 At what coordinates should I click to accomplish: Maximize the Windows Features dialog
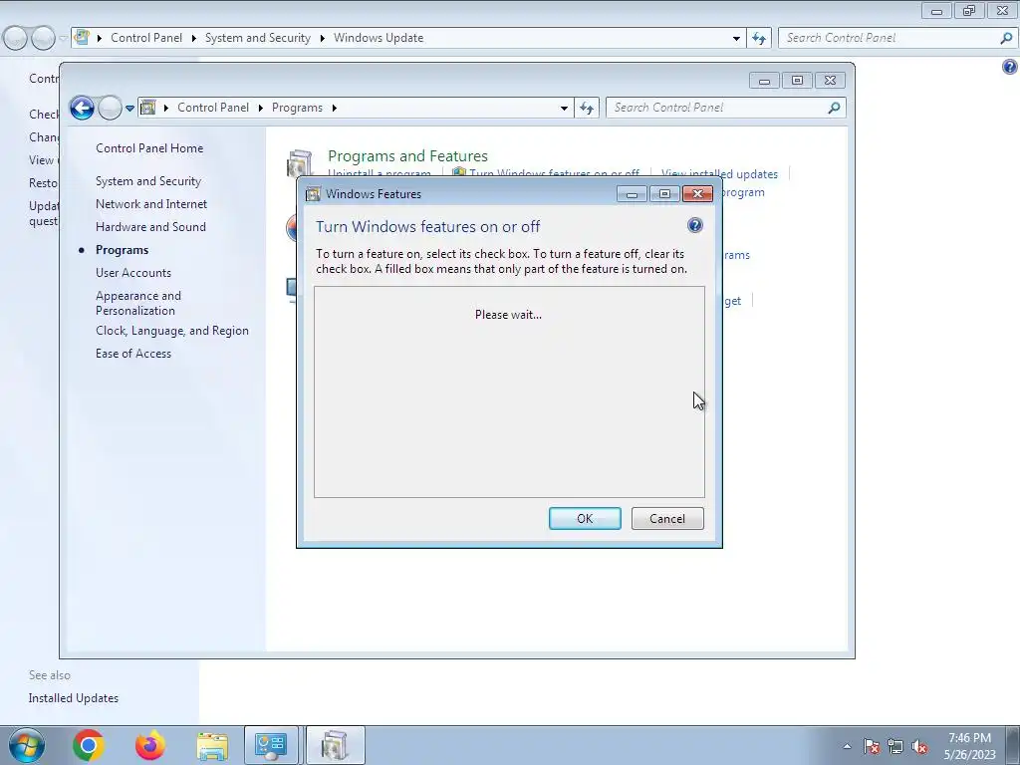(664, 194)
